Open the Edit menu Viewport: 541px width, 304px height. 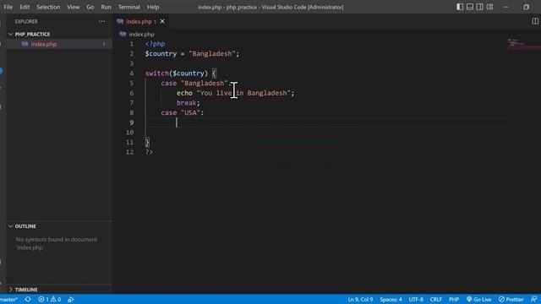tap(25, 7)
